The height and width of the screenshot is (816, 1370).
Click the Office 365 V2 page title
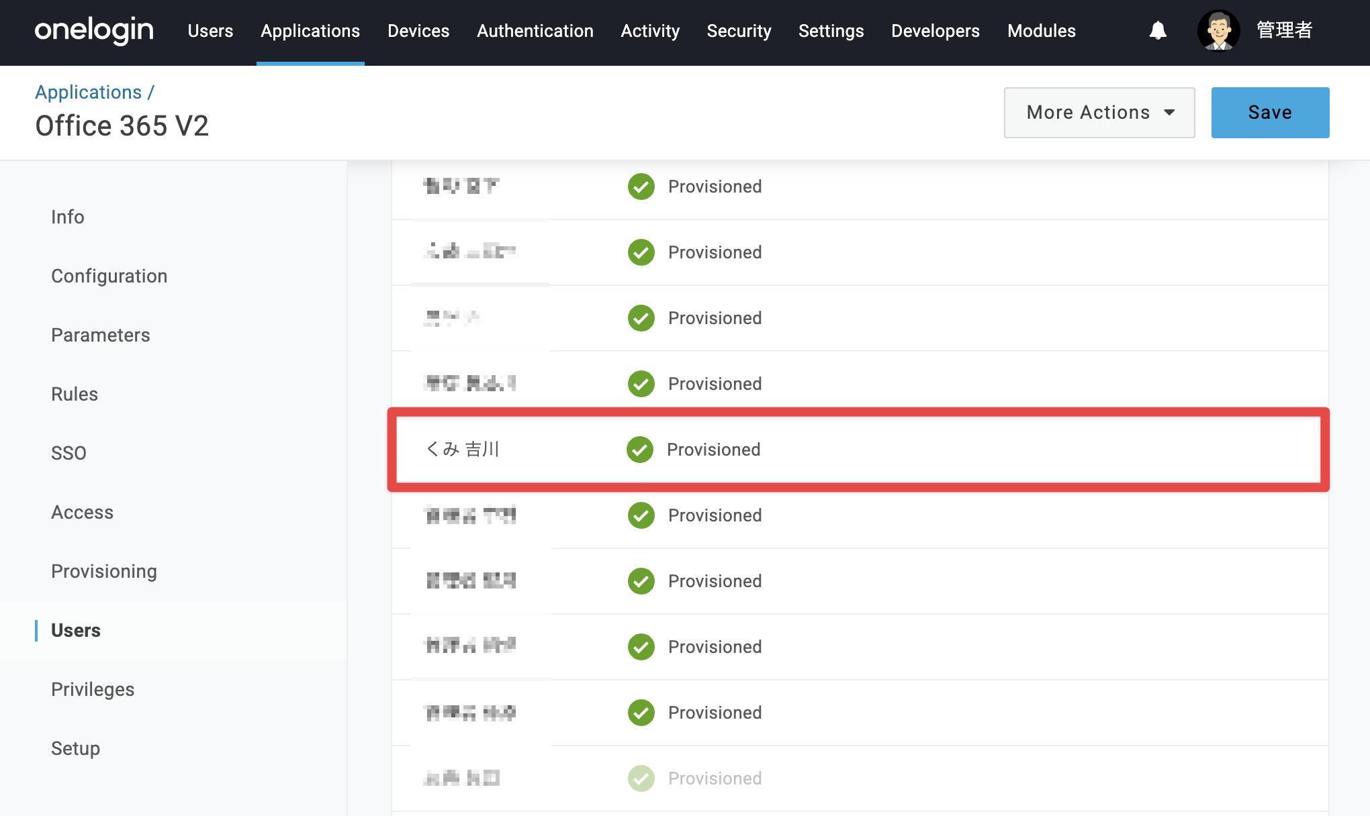pos(122,125)
